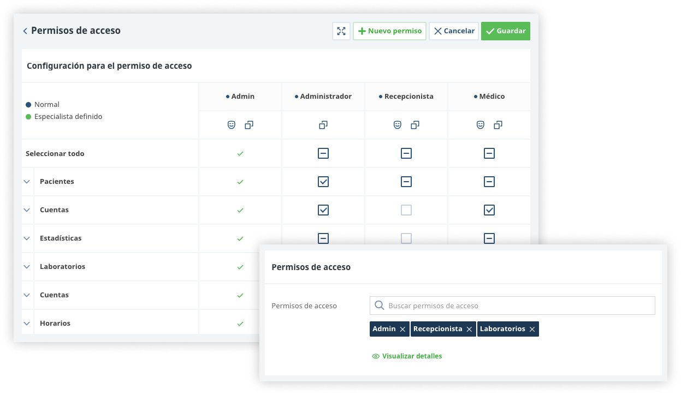Uncheck Pacientes checkbox for Administrador
This screenshot has height=395, width=681.
point(323,182)
